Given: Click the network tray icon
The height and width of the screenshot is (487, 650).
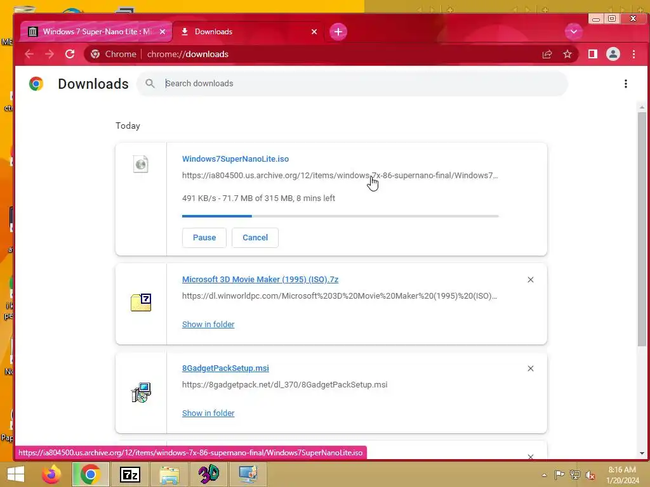Looking at the screenshot, I should pyautogui.click(x=575, y=475).
